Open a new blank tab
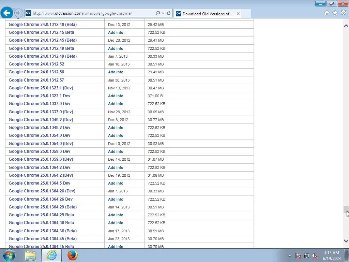This screenshot has height=262, width=349. tap(246, 14)
